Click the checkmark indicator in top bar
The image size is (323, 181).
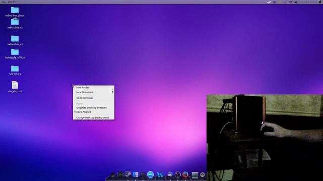coord(269,2)
